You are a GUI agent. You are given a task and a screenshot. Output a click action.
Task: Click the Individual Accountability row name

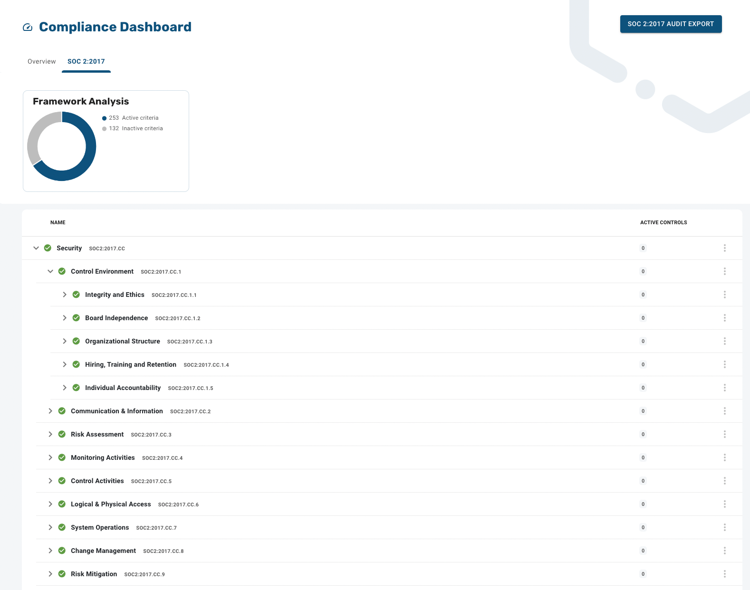click(x=123, y=388)
